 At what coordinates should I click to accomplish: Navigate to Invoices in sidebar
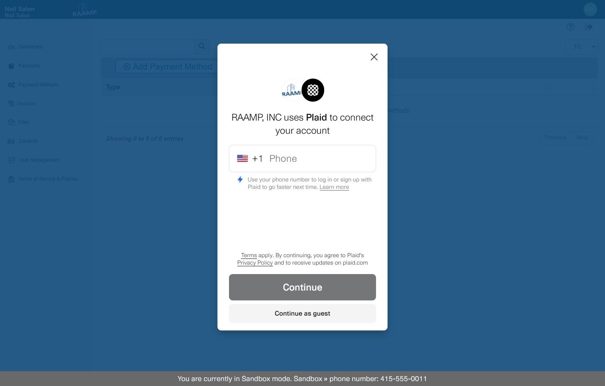[x=26, y=104]
